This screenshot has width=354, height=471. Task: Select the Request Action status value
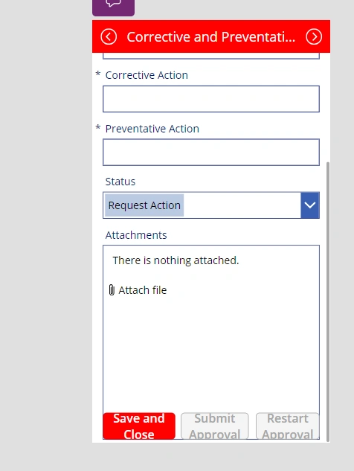point(144,205)
